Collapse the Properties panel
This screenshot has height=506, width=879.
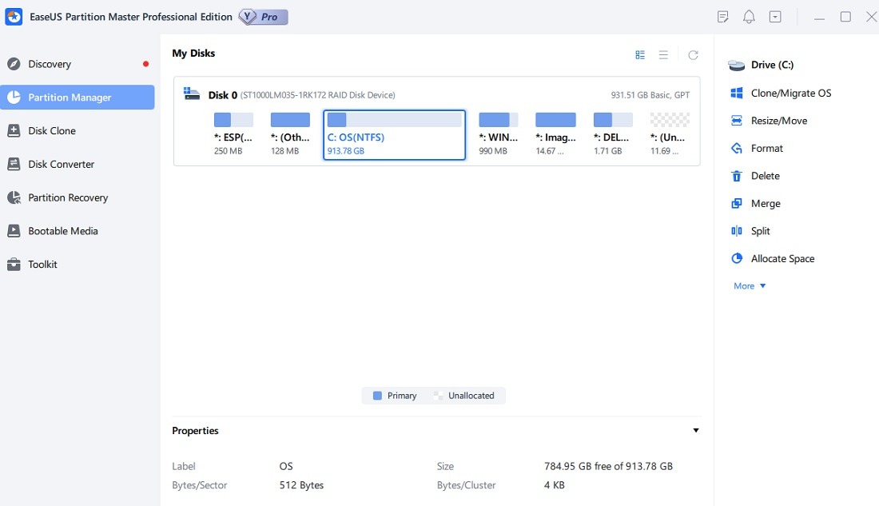point(695,430)
